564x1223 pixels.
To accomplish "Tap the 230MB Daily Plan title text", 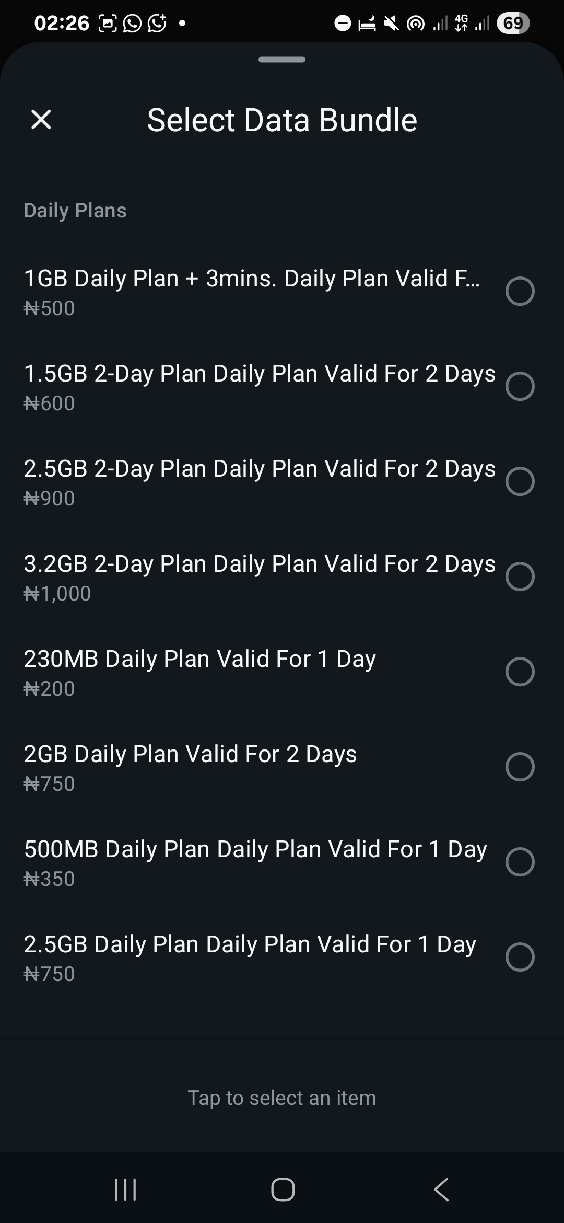I will click(199, 659).
